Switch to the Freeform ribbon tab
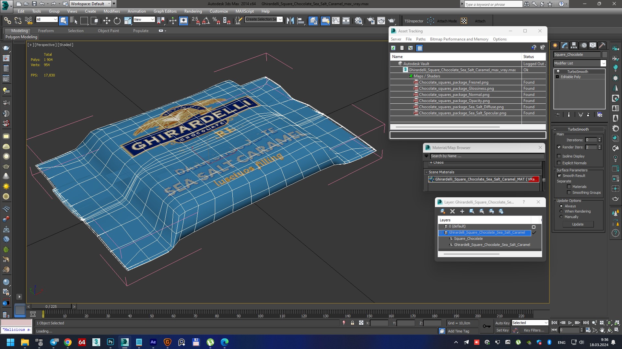Viewport: 622px width, 349px height. click(x=46, y=31)
